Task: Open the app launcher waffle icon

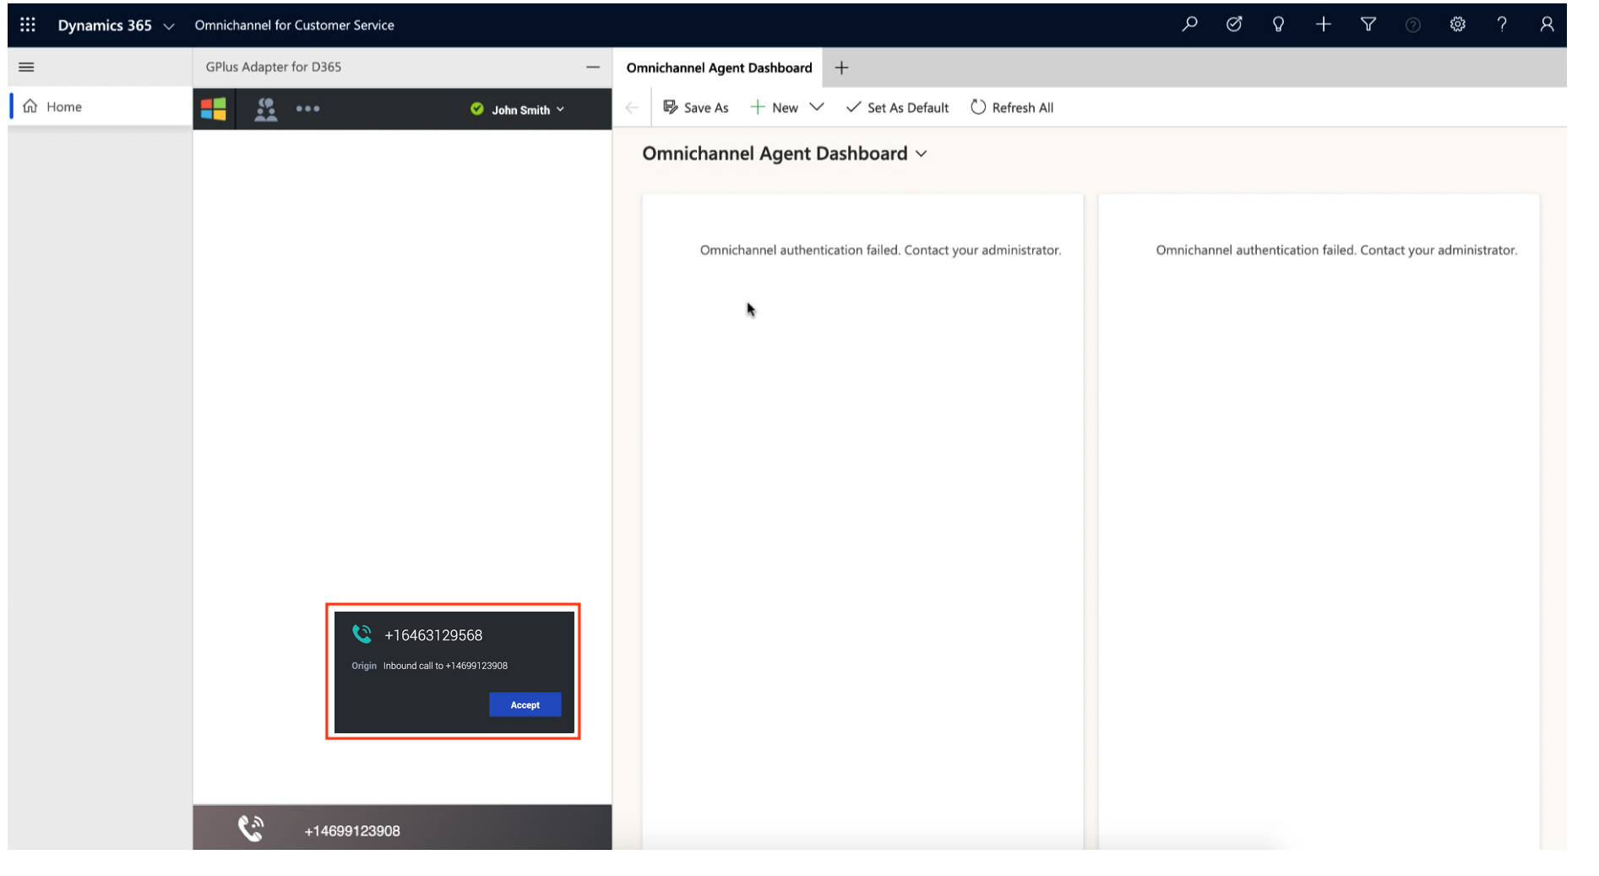Action: point(28,24)
